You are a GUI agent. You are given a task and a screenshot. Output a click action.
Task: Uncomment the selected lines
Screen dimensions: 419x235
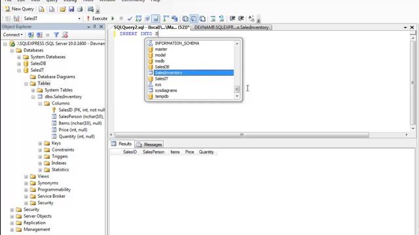pos(221,18)
